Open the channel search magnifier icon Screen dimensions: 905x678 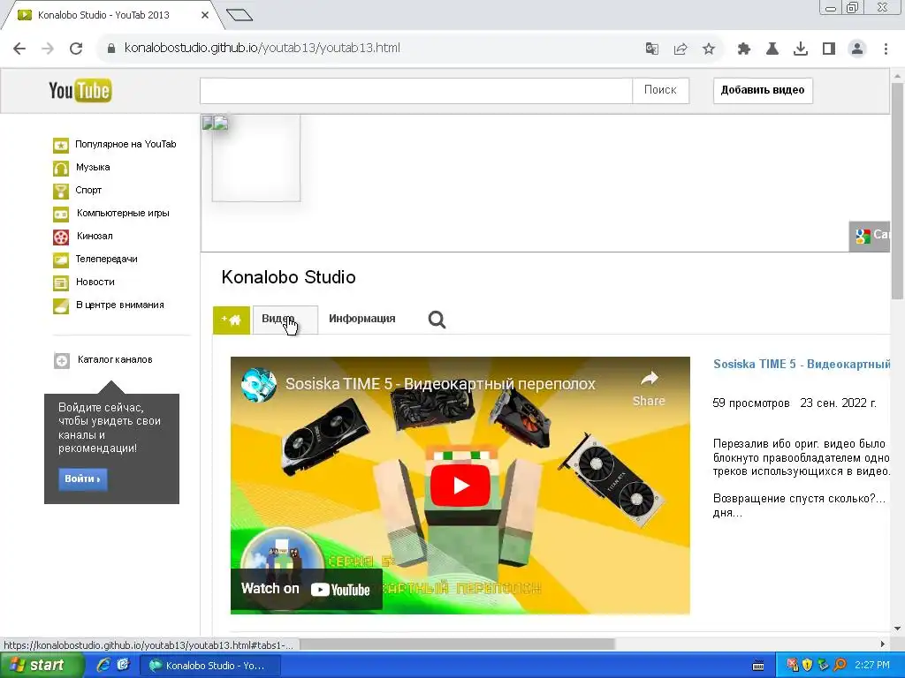(x=437, y=320)
